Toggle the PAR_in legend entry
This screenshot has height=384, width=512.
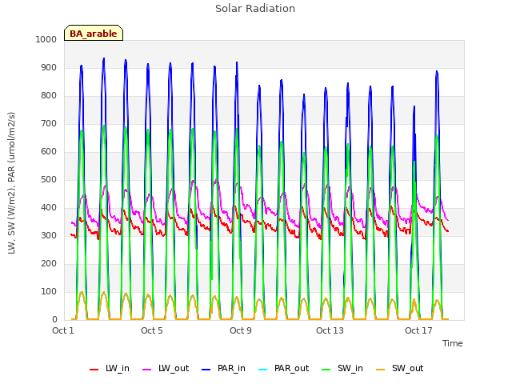pyautogui.click(x=224, y=368)
